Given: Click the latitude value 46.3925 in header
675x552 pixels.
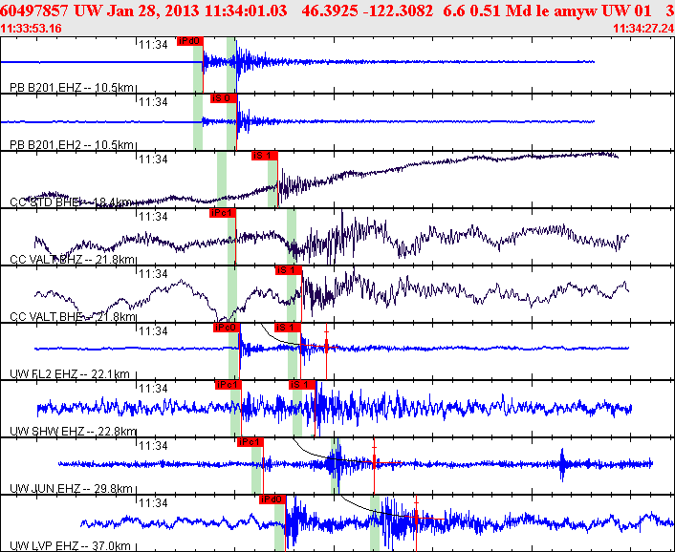Looking at the screenshot, I should [x=329, y=11].
